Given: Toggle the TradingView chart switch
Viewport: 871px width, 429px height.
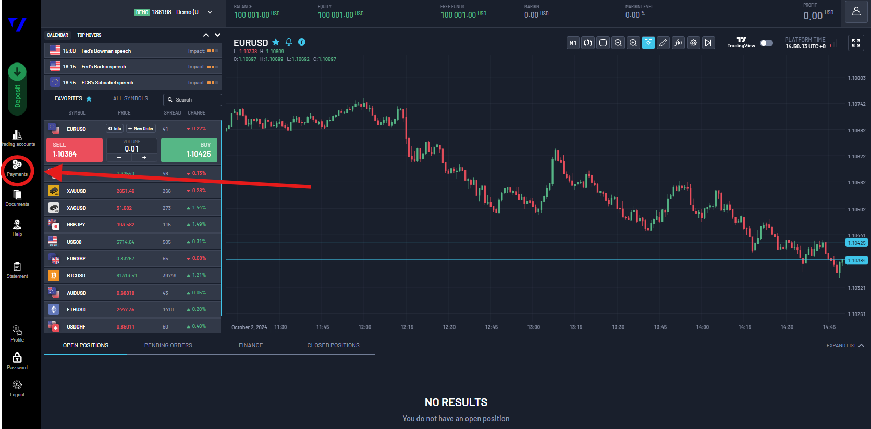Looking at the screenshot, I should (766, 43).
